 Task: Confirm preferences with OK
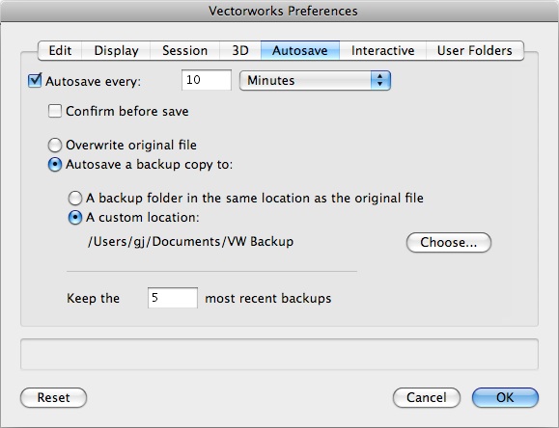point(505,397)
